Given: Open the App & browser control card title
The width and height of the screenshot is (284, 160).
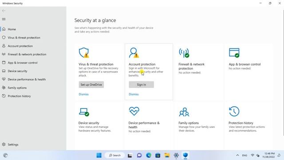Looking at the screenshot, I should click(x=245, y=64).
